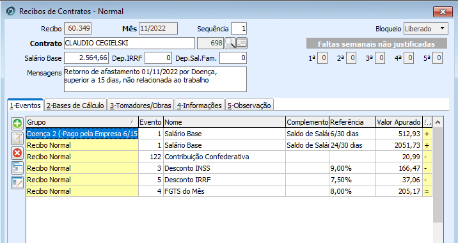The width and height of the screenshot is (458, 243).
Task: Click the 3ª week absences field
Action: click(380, 58)
